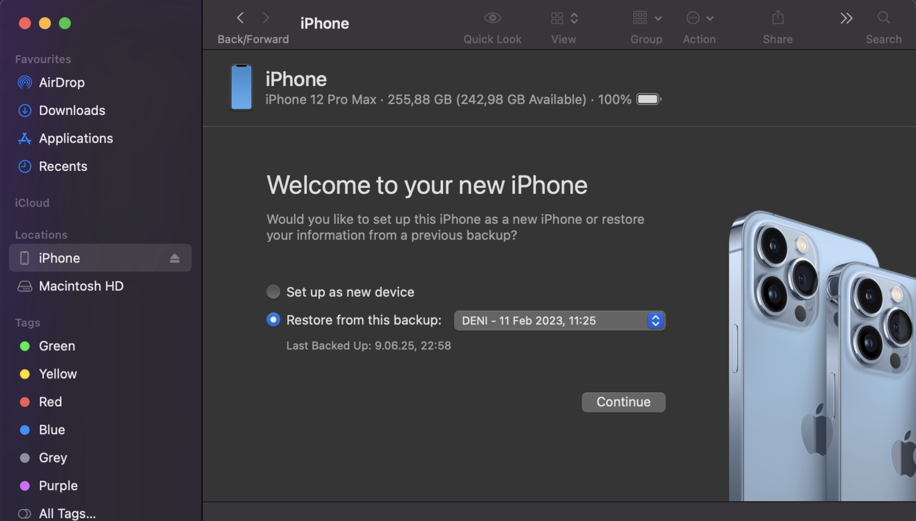The height and width of the screenshot is (521, 916).
Task: Click the Tags section header
Action: pos(28,323)
